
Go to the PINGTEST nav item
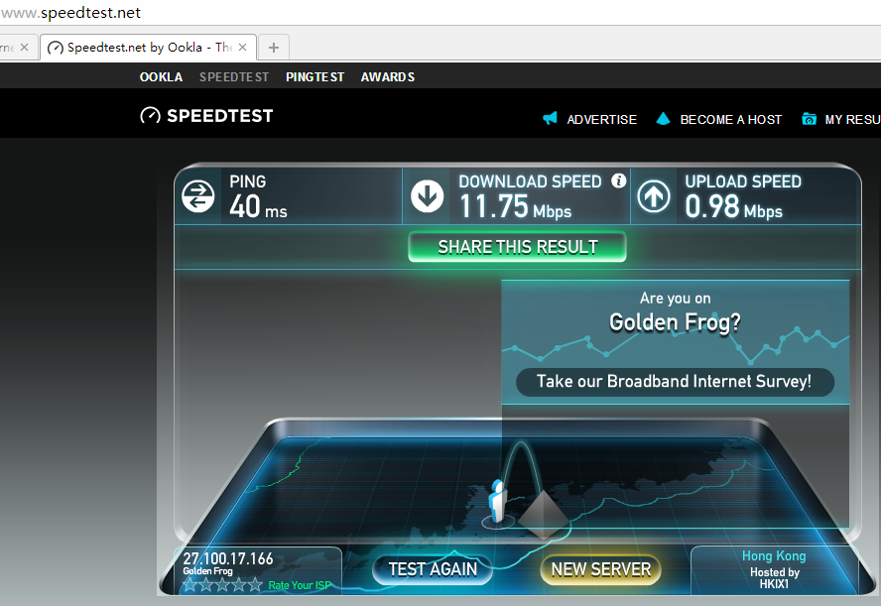pos(315,77)
